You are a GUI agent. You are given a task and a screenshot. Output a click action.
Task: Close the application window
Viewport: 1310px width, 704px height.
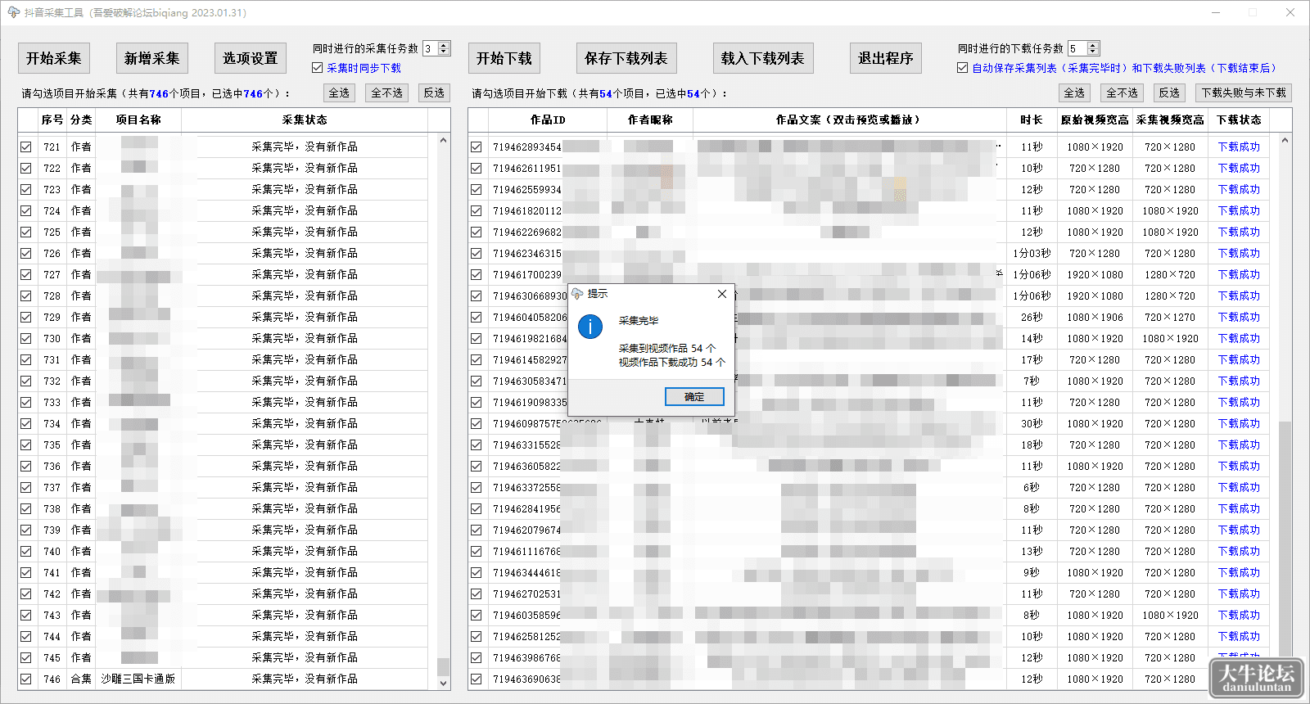[1290, 12]
